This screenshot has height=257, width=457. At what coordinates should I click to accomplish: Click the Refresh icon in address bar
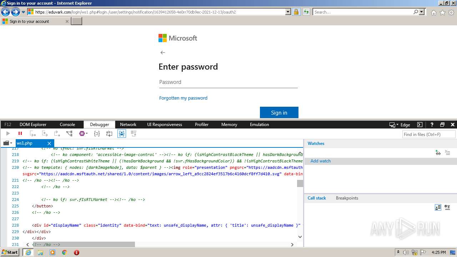click(x=306, y=12)
